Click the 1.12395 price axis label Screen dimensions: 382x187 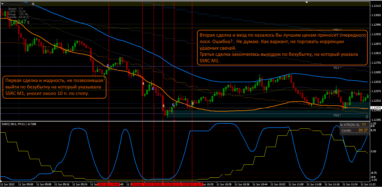tap(376, 120)
